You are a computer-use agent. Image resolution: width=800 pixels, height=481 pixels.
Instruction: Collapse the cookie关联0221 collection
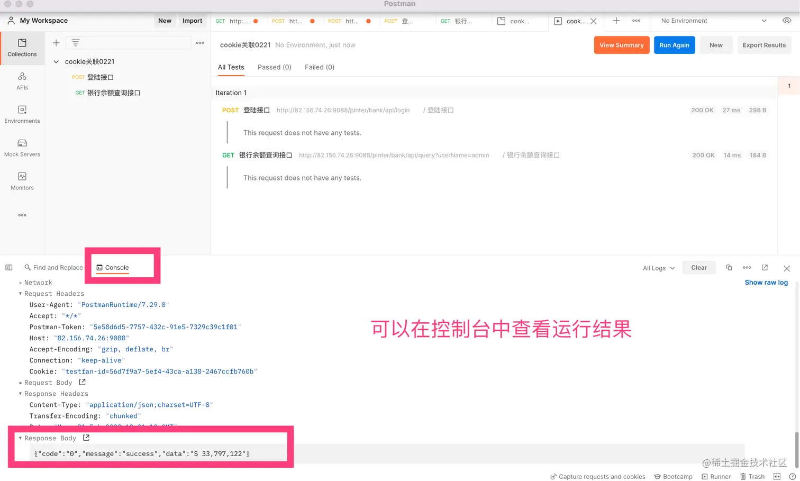point(56,62)
